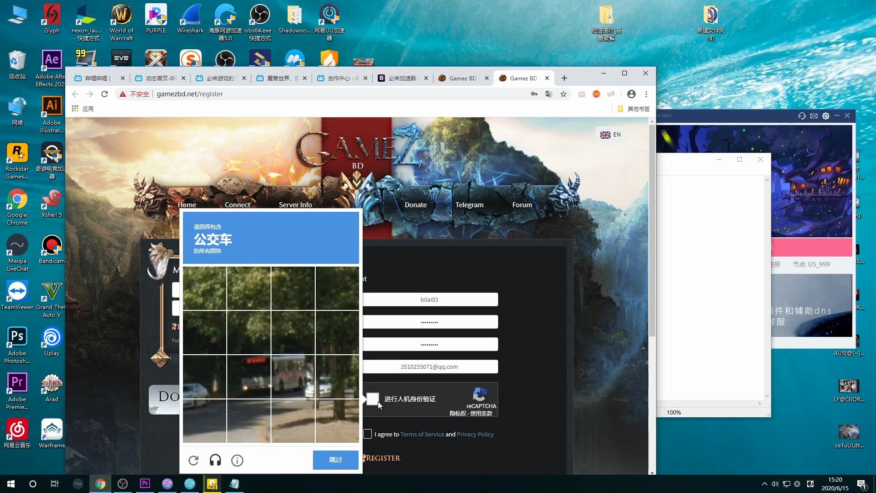
Task: Click the translate page icon
Action: pos(549,94)
